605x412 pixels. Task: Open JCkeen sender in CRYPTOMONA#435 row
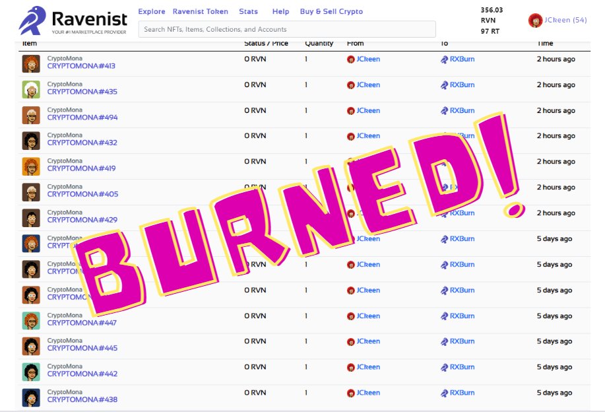click(368, 85)
